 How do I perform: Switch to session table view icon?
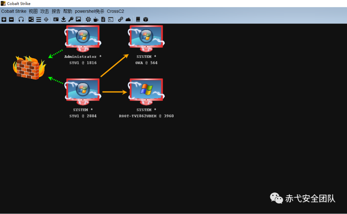39,20
